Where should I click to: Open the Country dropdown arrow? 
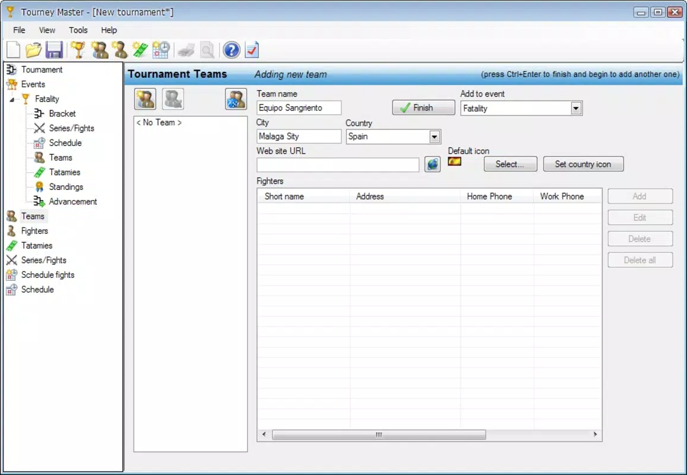click(x=434, y=137)
